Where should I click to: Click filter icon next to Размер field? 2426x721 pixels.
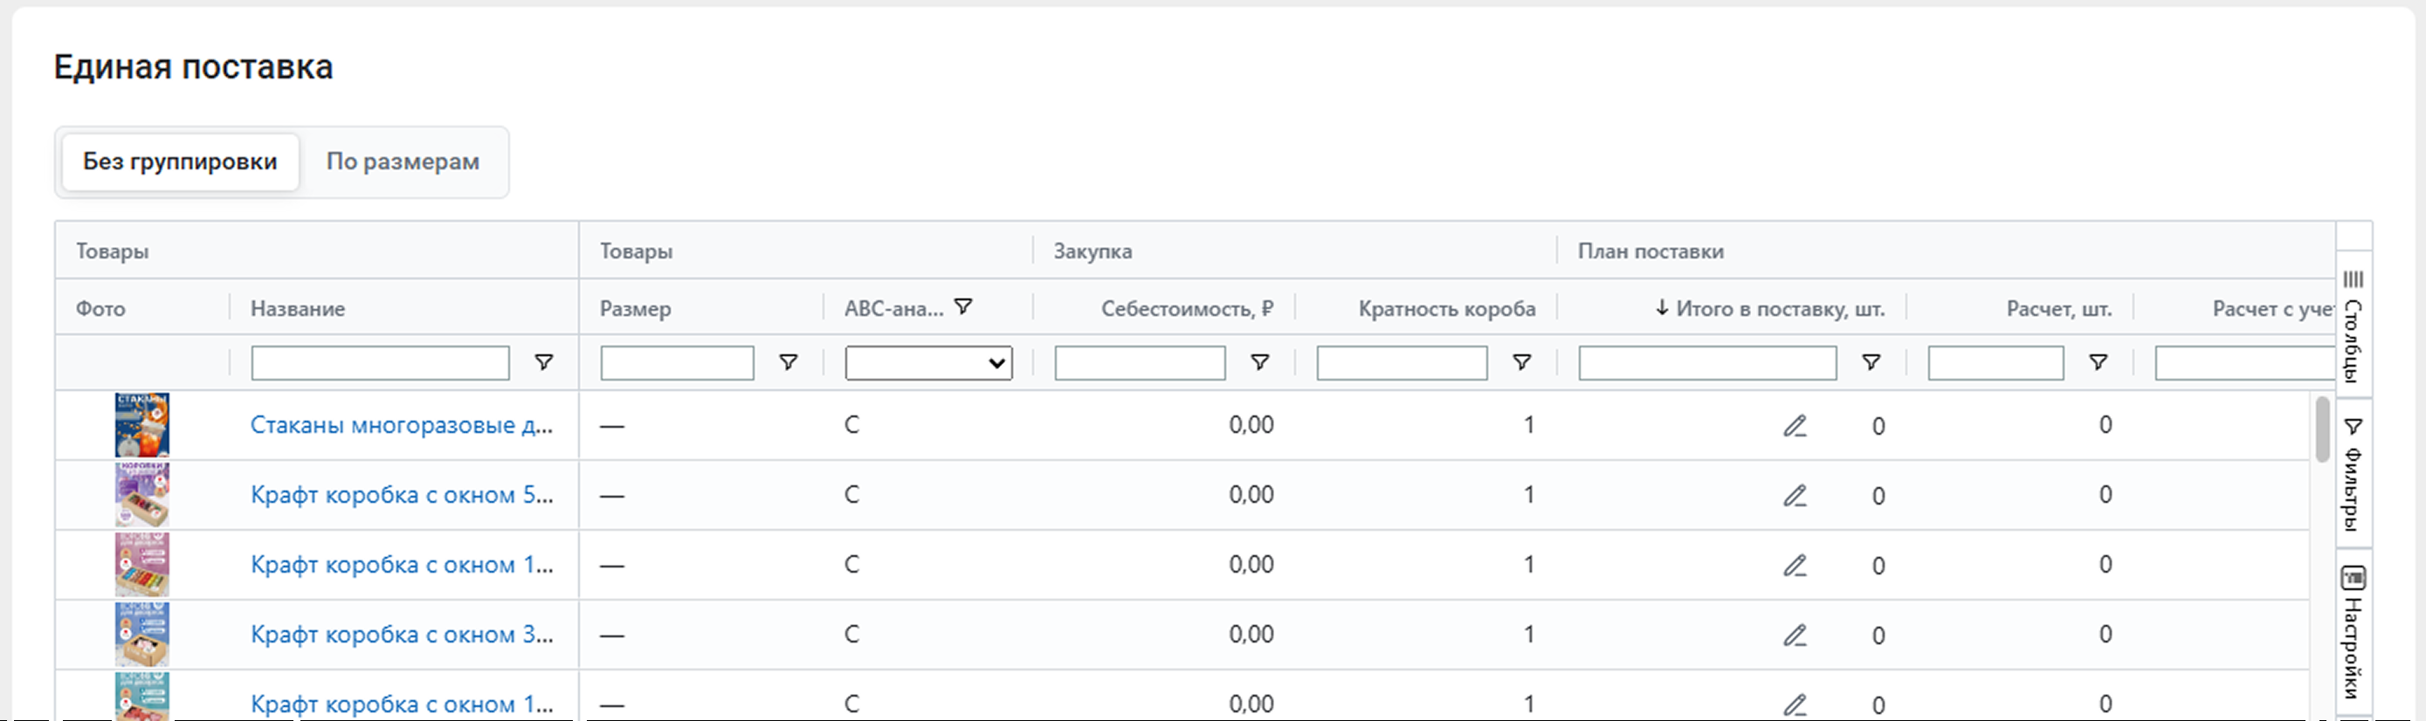click(x=789, y=362)
